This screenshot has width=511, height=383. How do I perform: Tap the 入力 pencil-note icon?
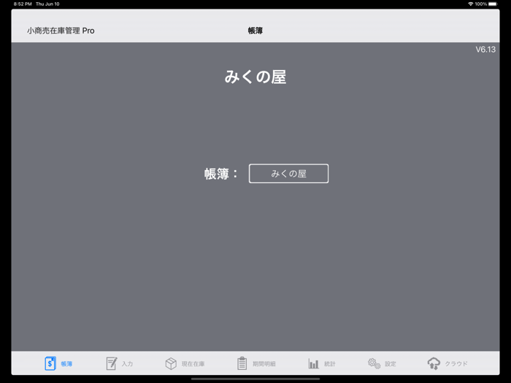tap(112, 363)
